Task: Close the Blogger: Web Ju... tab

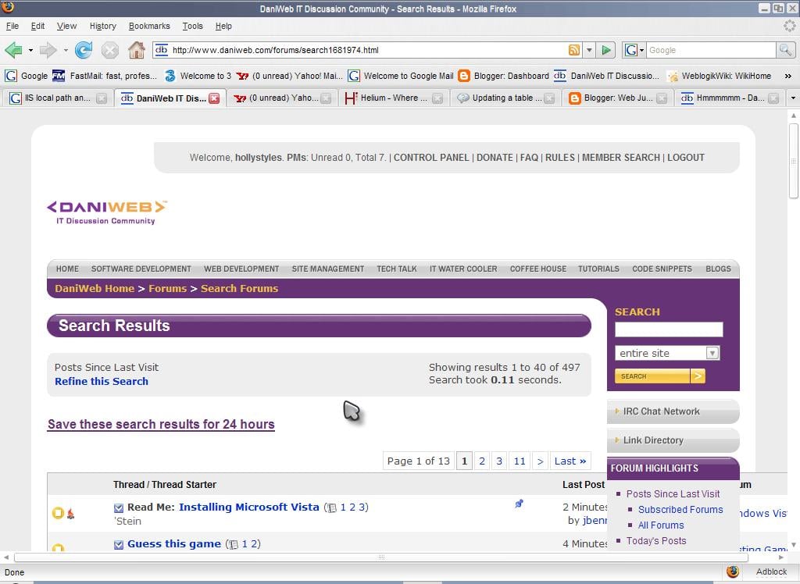Action: pyautogui.click(x=661, y=98)
